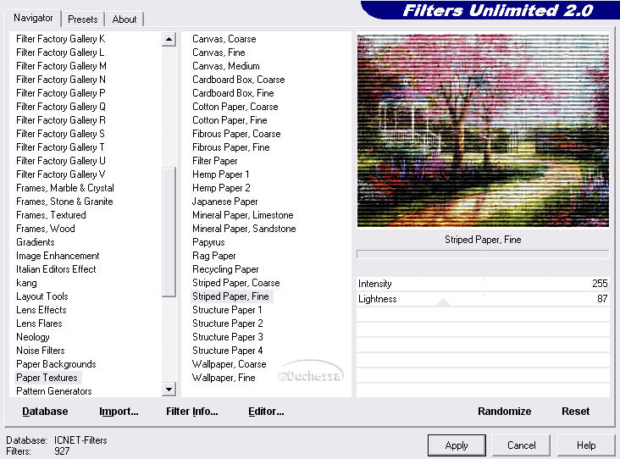Click the category list scrollbar thumb

click(x=169, y=232)
